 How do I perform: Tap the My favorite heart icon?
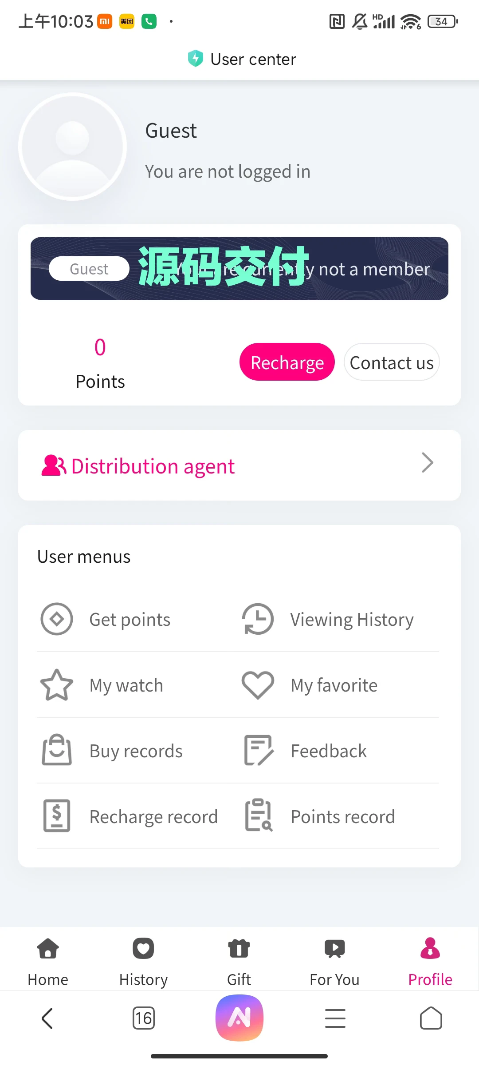click(258, 685)
